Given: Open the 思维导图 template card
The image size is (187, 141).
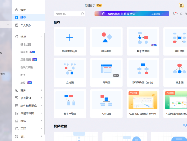Looking at the screenshot, I should click(x=175, y=41).
